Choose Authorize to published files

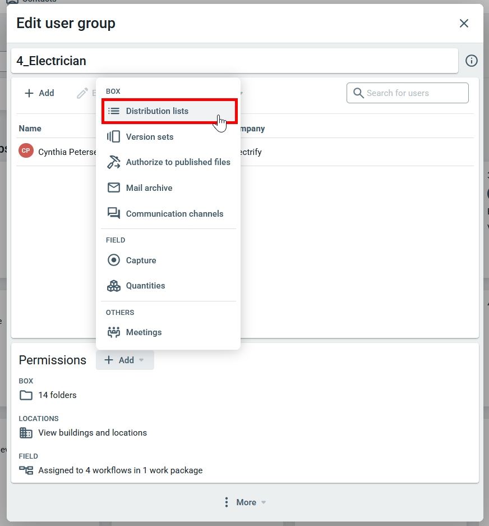178,162
